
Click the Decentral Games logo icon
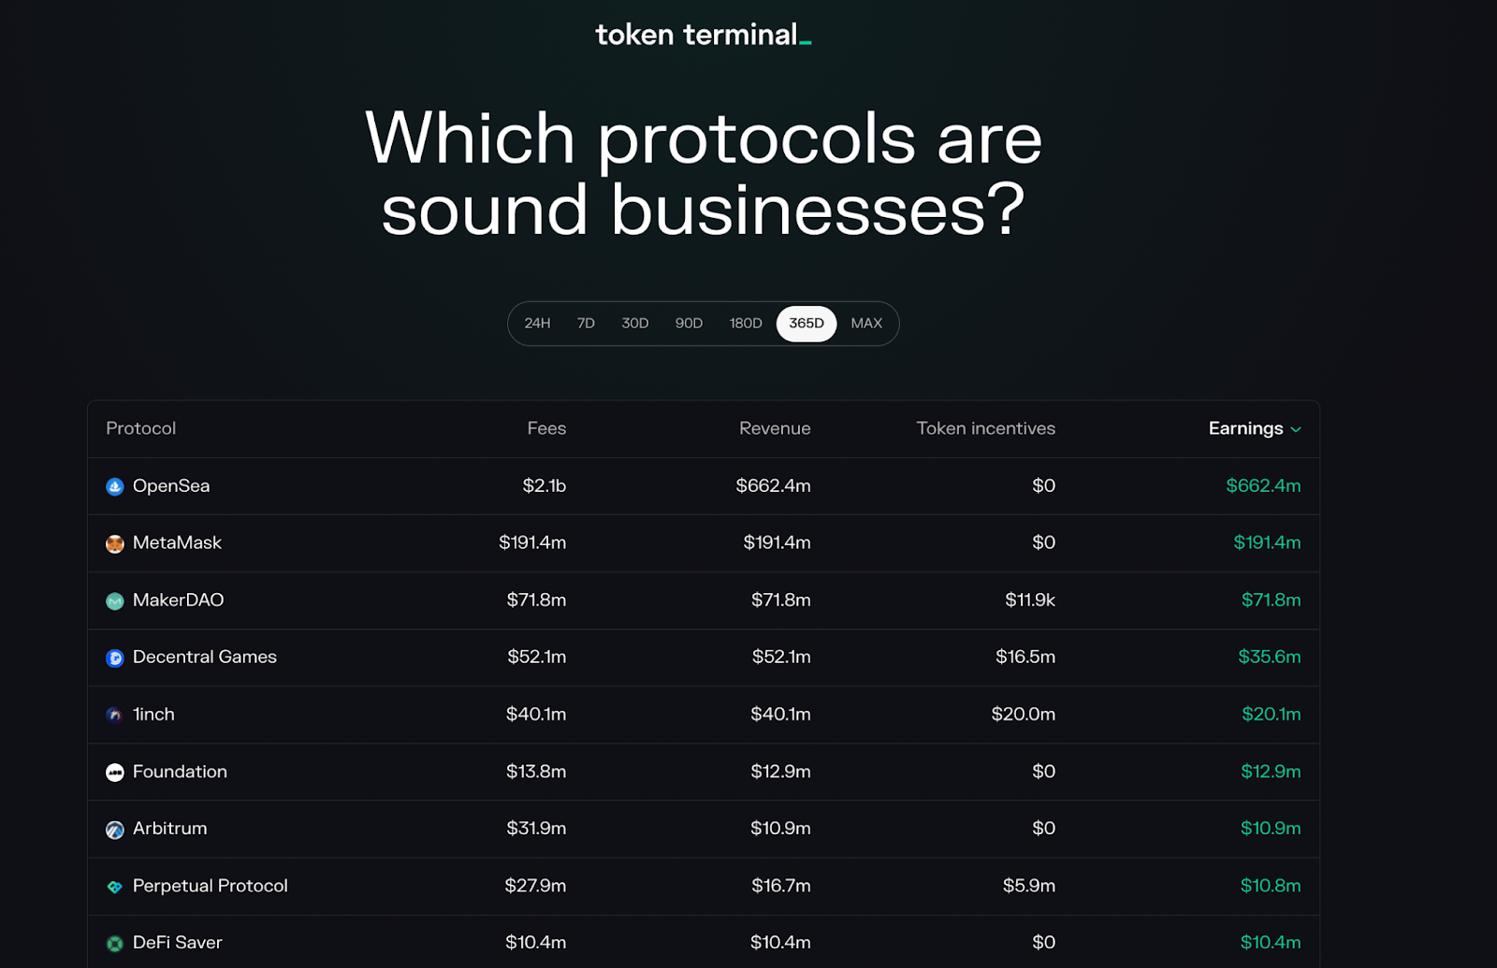tap(115, 658)
